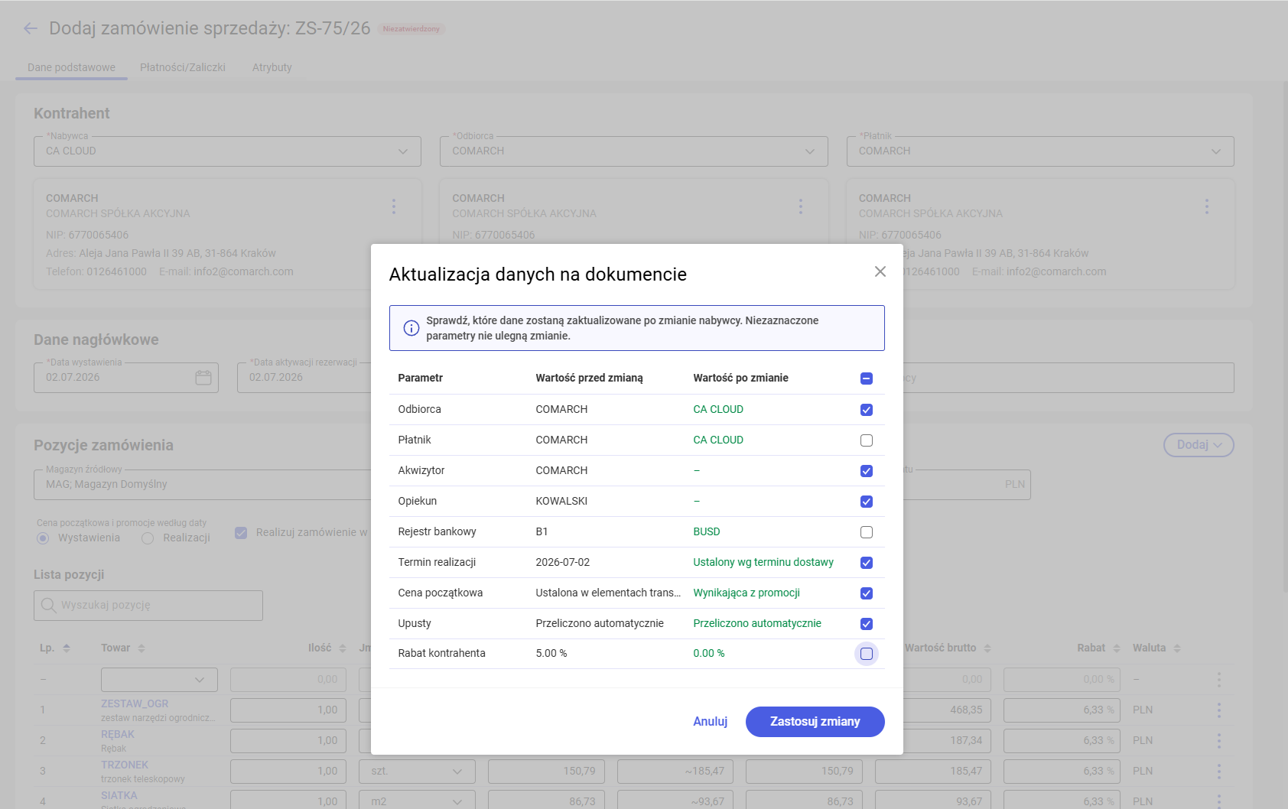Close the Aktualizacja danych dialog
Image resolution: width=1288 pixels, height=809 pixels.
pos(880,271)
